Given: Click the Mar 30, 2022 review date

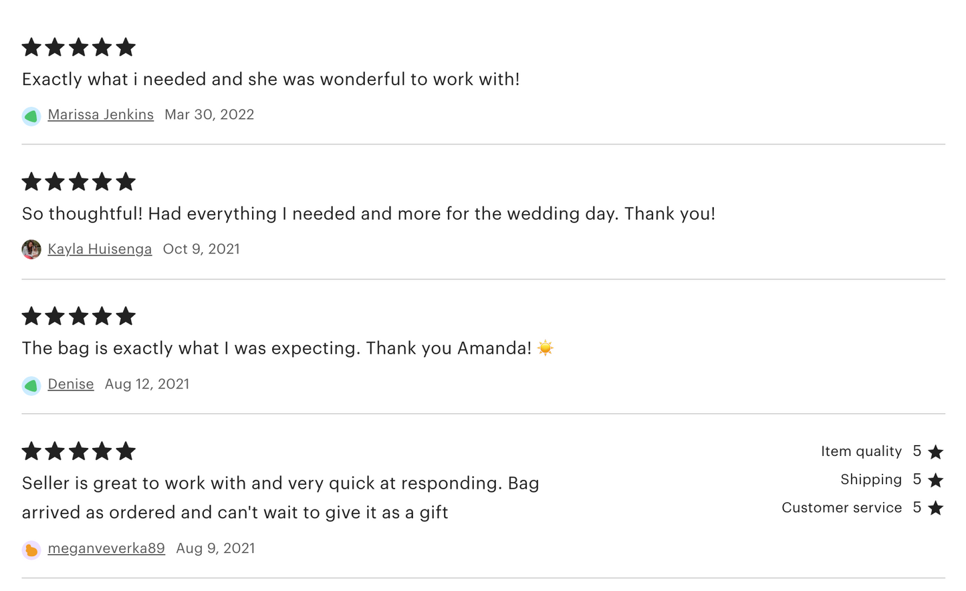Looking at the screenshot, I should click(x=209, y=115).
